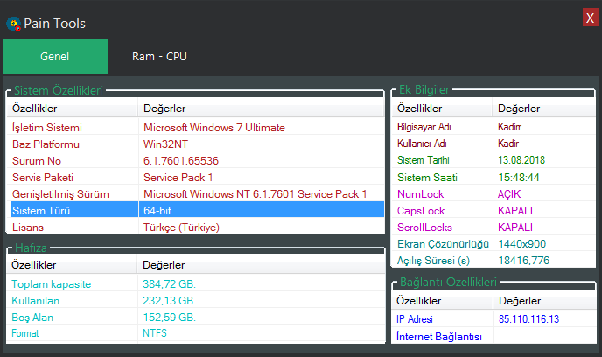Select the Lisans row

click(x=195, y=227)
